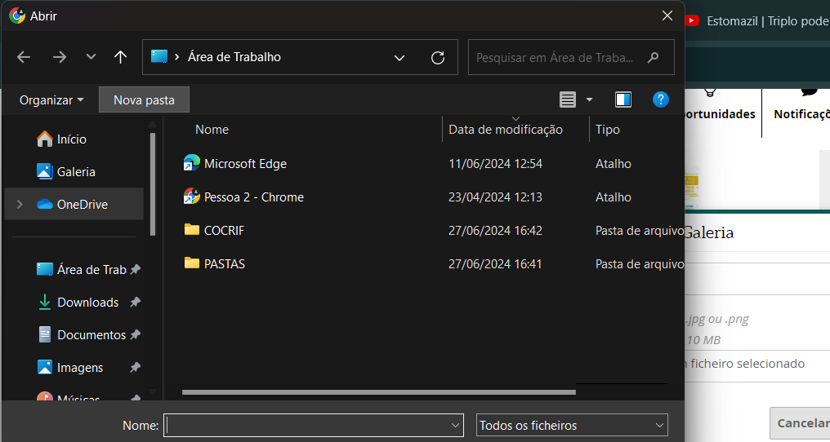Click the help question mark icon
Viewport: 830px width, 442px height.
[661, 99]
